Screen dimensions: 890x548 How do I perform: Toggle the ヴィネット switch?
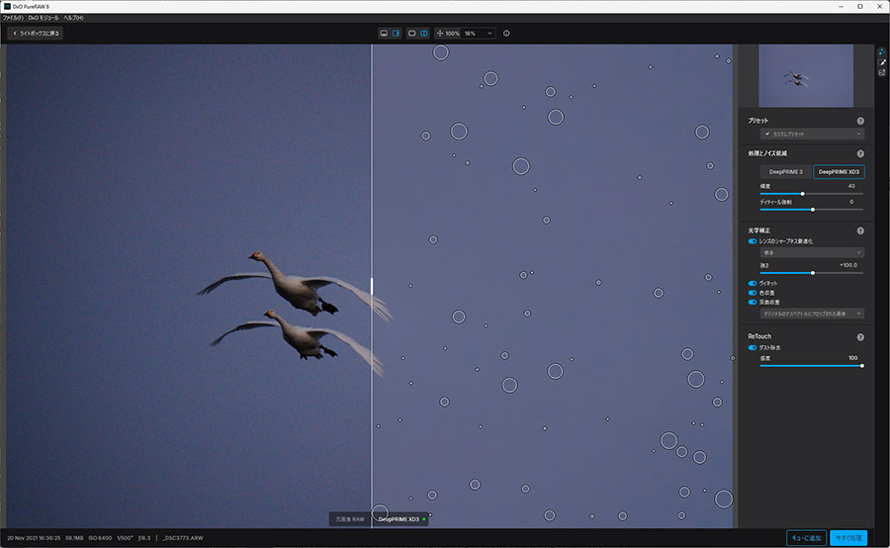pos(753,283)
